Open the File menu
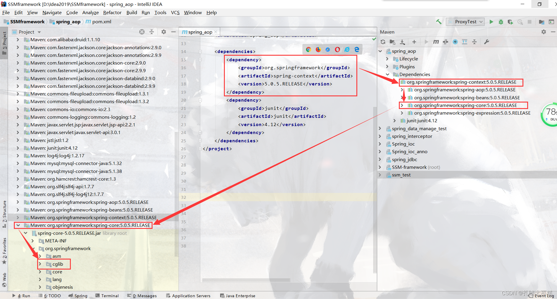The image size is (557, 299). tap(6, 12)
